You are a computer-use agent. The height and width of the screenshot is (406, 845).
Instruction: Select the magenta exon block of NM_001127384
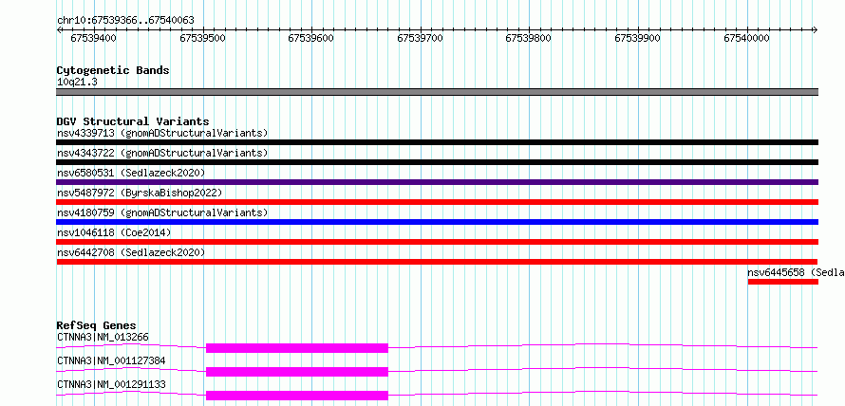(x=297, y=372)
